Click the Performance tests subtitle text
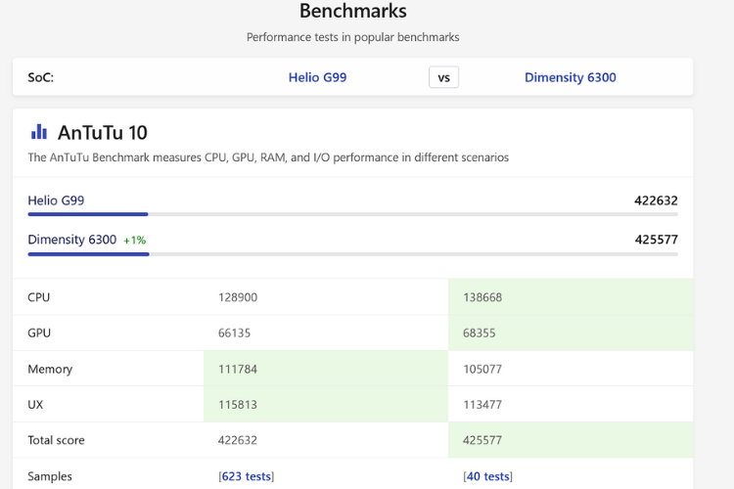Screen dimensions: 734x489 tap(353, 37)
